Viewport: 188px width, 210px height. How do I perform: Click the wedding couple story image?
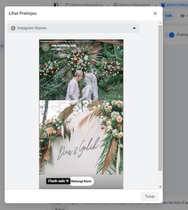pyautogui.click(x=81, y=70)
